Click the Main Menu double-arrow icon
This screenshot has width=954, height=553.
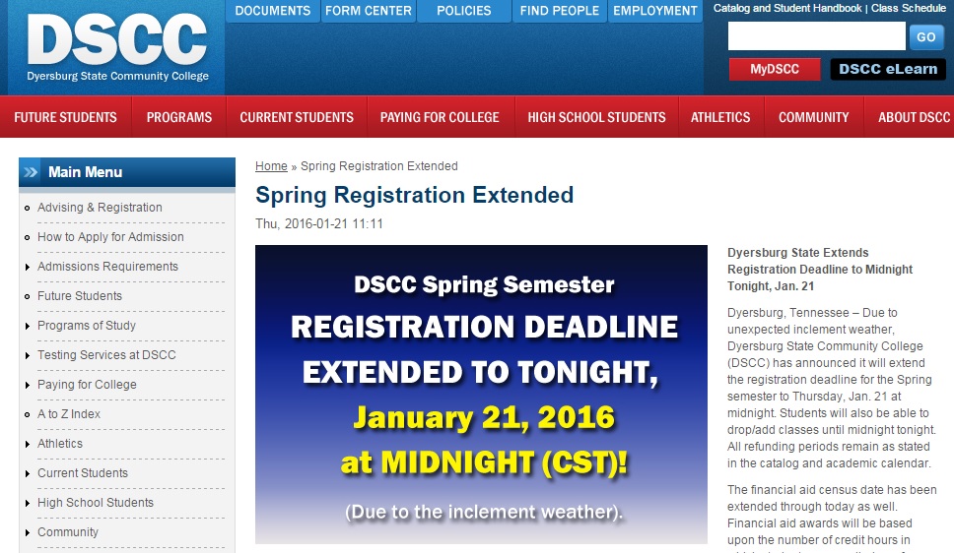click(31, 172)
